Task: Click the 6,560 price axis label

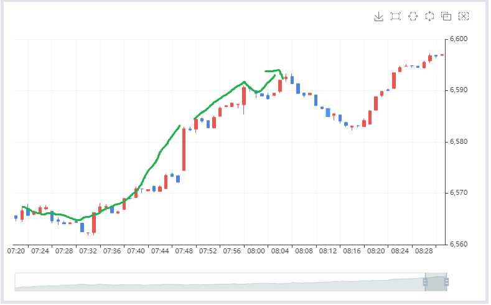Action: click(x=459, y=244)
